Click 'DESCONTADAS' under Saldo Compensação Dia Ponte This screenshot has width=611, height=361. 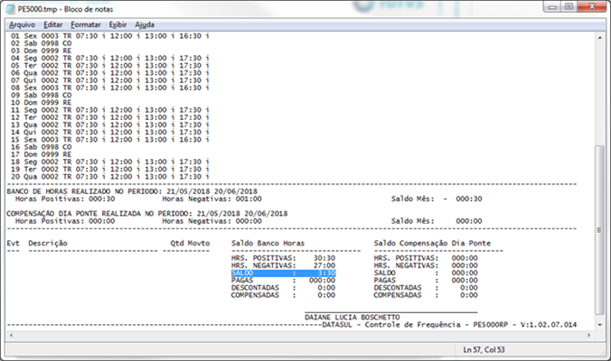point(398,288)
